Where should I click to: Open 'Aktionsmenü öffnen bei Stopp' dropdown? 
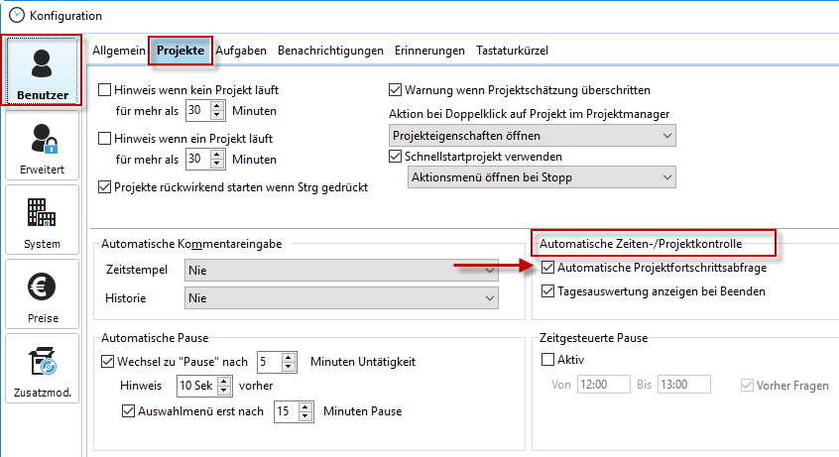(x=541, y=177)
